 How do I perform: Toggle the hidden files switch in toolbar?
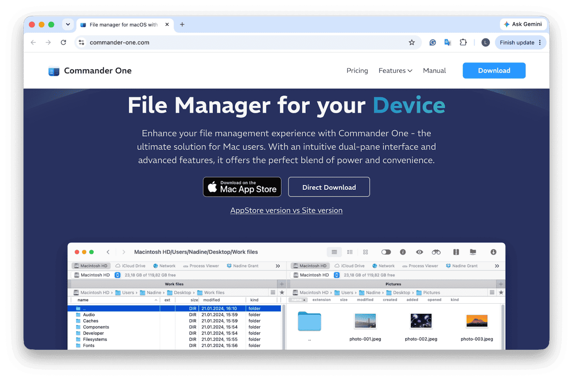(386, 252)
